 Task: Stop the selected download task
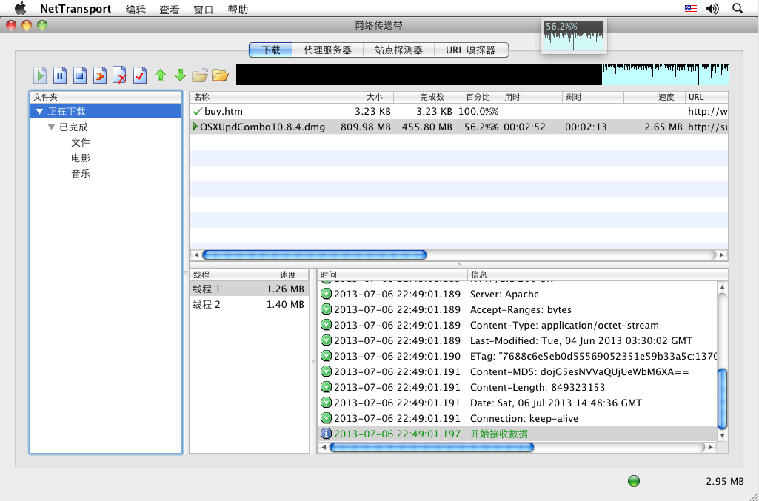point(80,75)
